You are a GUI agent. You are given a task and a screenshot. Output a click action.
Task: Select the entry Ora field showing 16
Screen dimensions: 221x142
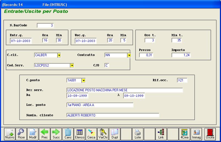(x=45, y=40)
